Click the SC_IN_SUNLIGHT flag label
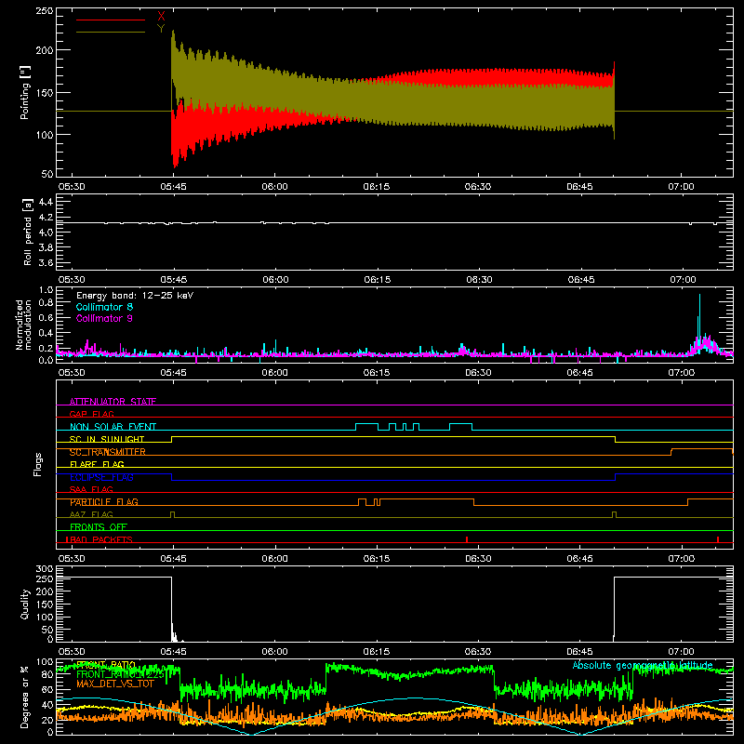The width and height of the screenshot is (744, 744). pyautogui.click(x=107, y=439)
